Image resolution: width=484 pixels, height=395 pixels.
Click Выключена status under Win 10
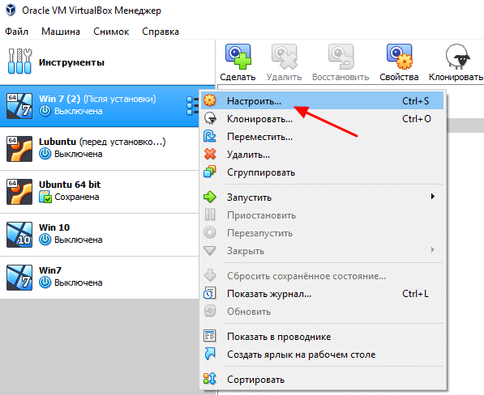pos(79,240)
